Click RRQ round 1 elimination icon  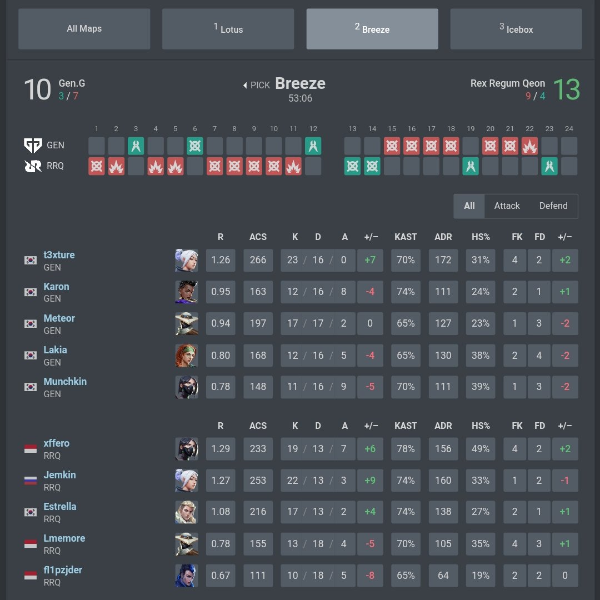(97, 167)
